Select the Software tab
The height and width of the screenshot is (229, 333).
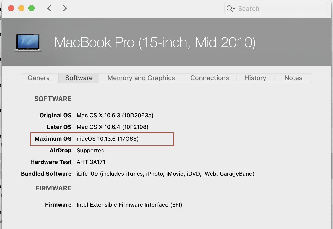click(79, 78)
